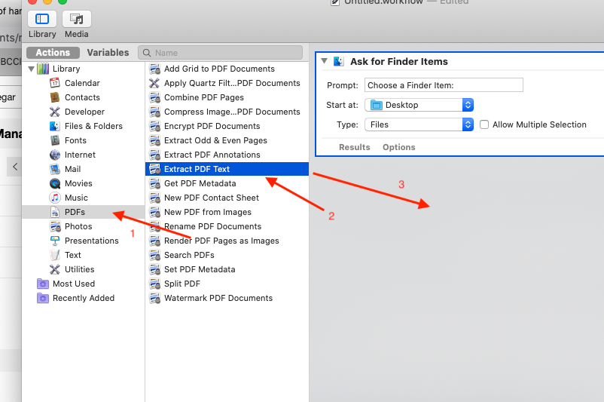The width and height of the screenshot is (604, 402).
Task: Click the Media toolbar icon
Action: tap(77, 19)
